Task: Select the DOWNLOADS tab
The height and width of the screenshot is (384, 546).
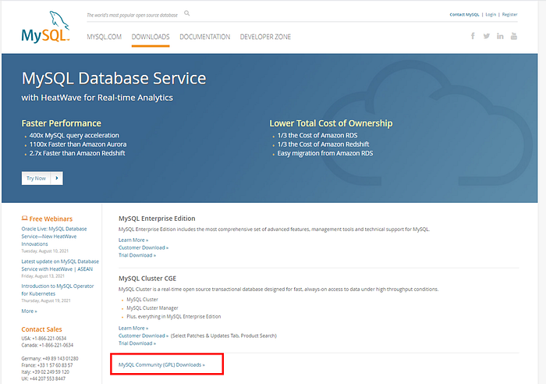Action: (151, 37)
